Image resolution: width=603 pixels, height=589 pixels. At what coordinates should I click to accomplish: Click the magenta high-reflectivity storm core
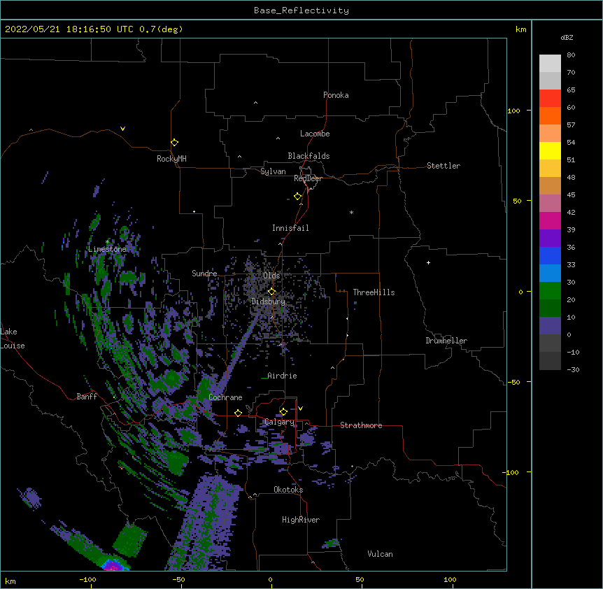(x=113, y=565)
